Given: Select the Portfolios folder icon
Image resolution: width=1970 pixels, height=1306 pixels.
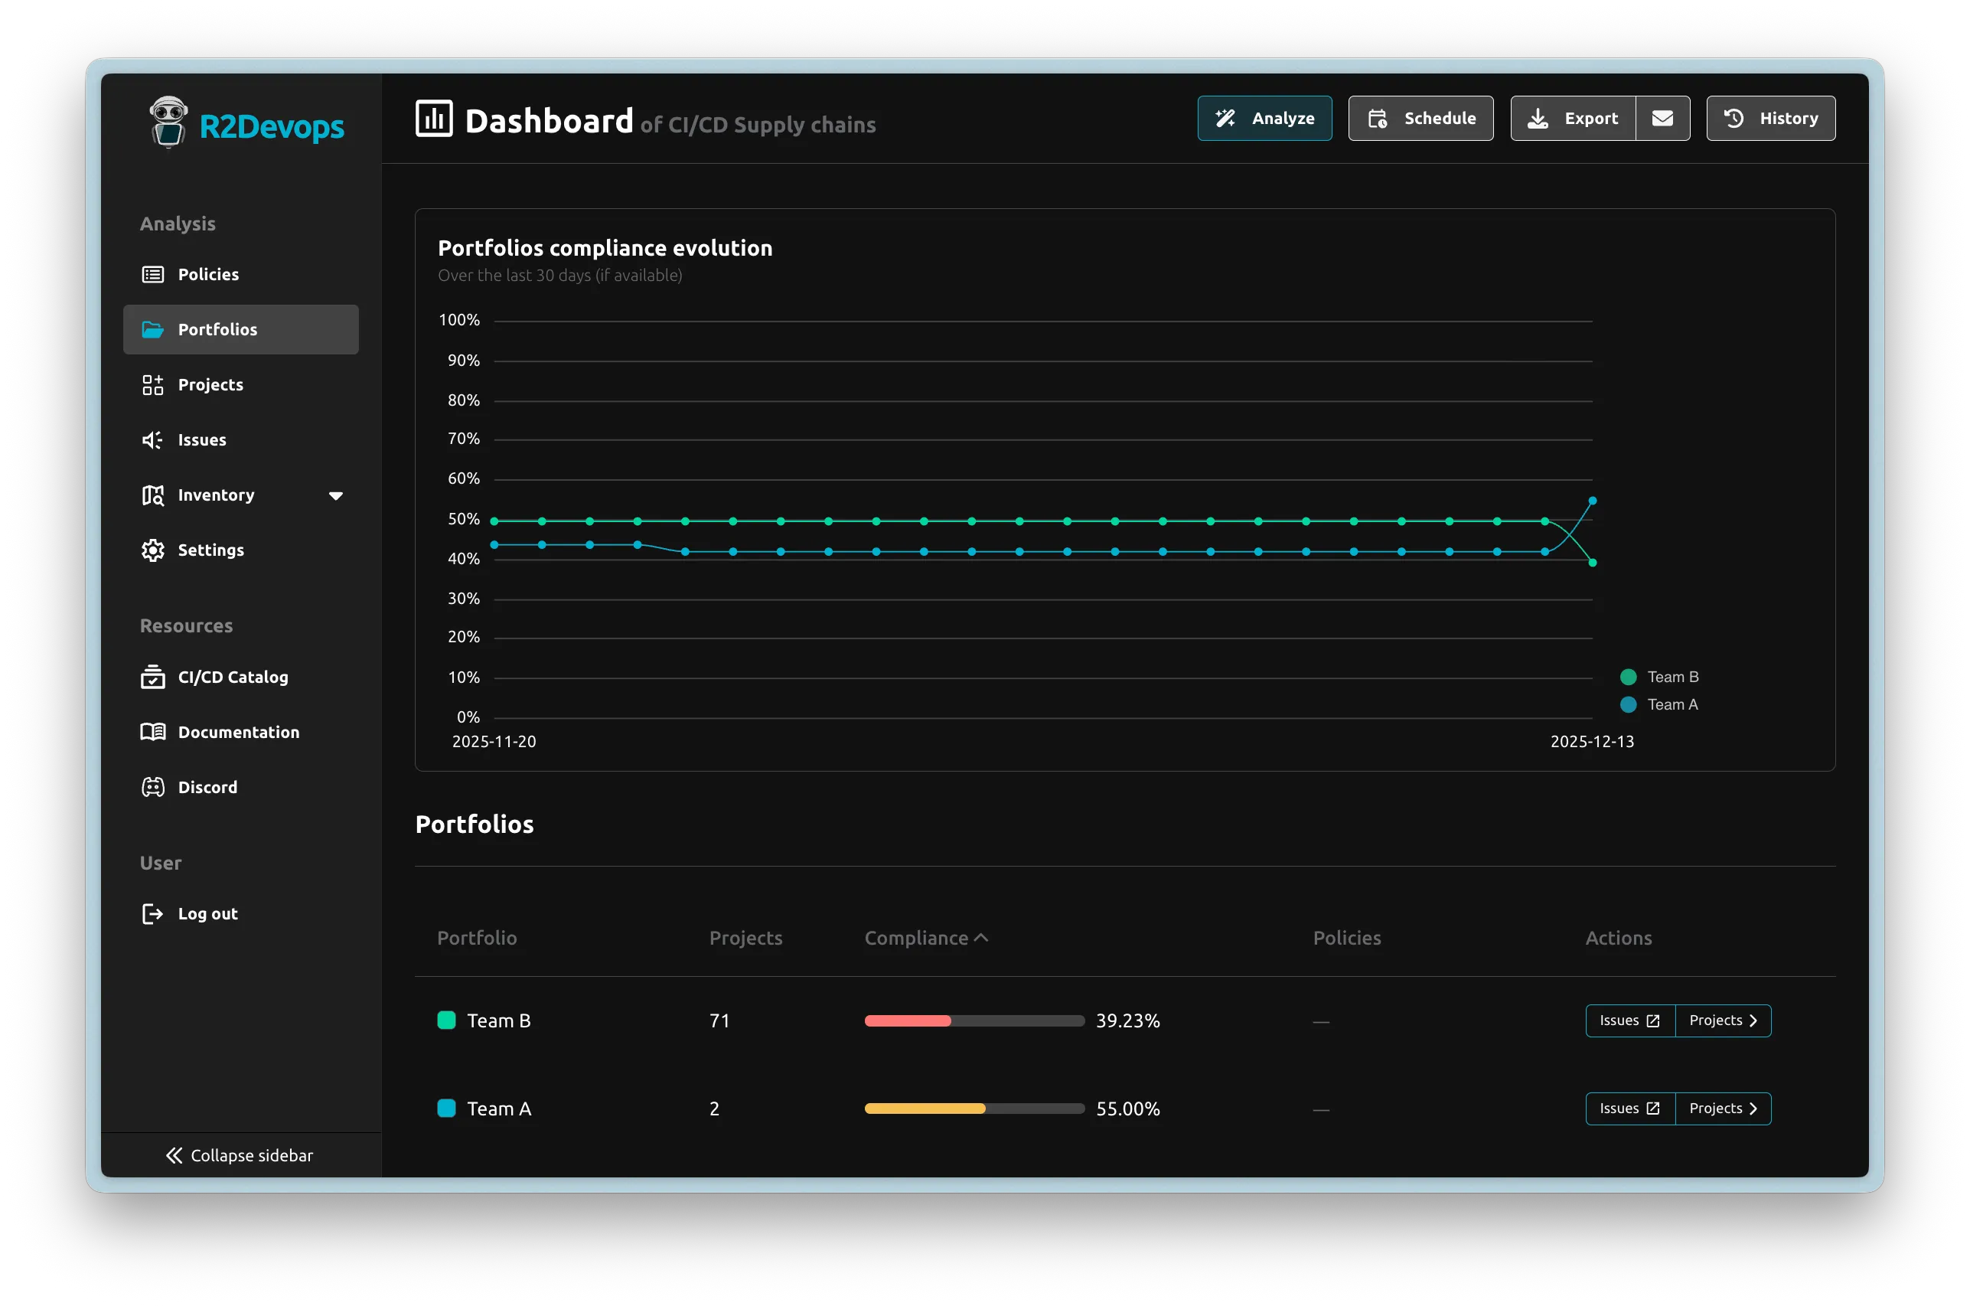Looking at the screenshot, I should coord(153,329).
